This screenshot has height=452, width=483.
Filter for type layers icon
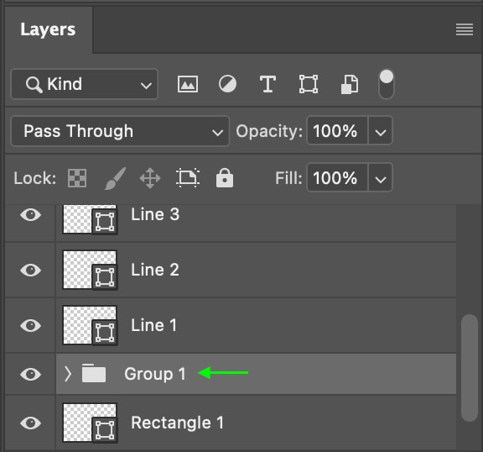click(x=267, y=84)
